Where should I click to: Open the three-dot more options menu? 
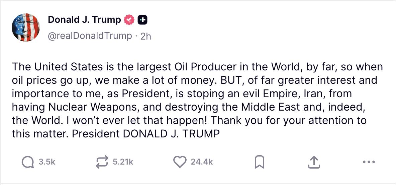coord(369,162)
